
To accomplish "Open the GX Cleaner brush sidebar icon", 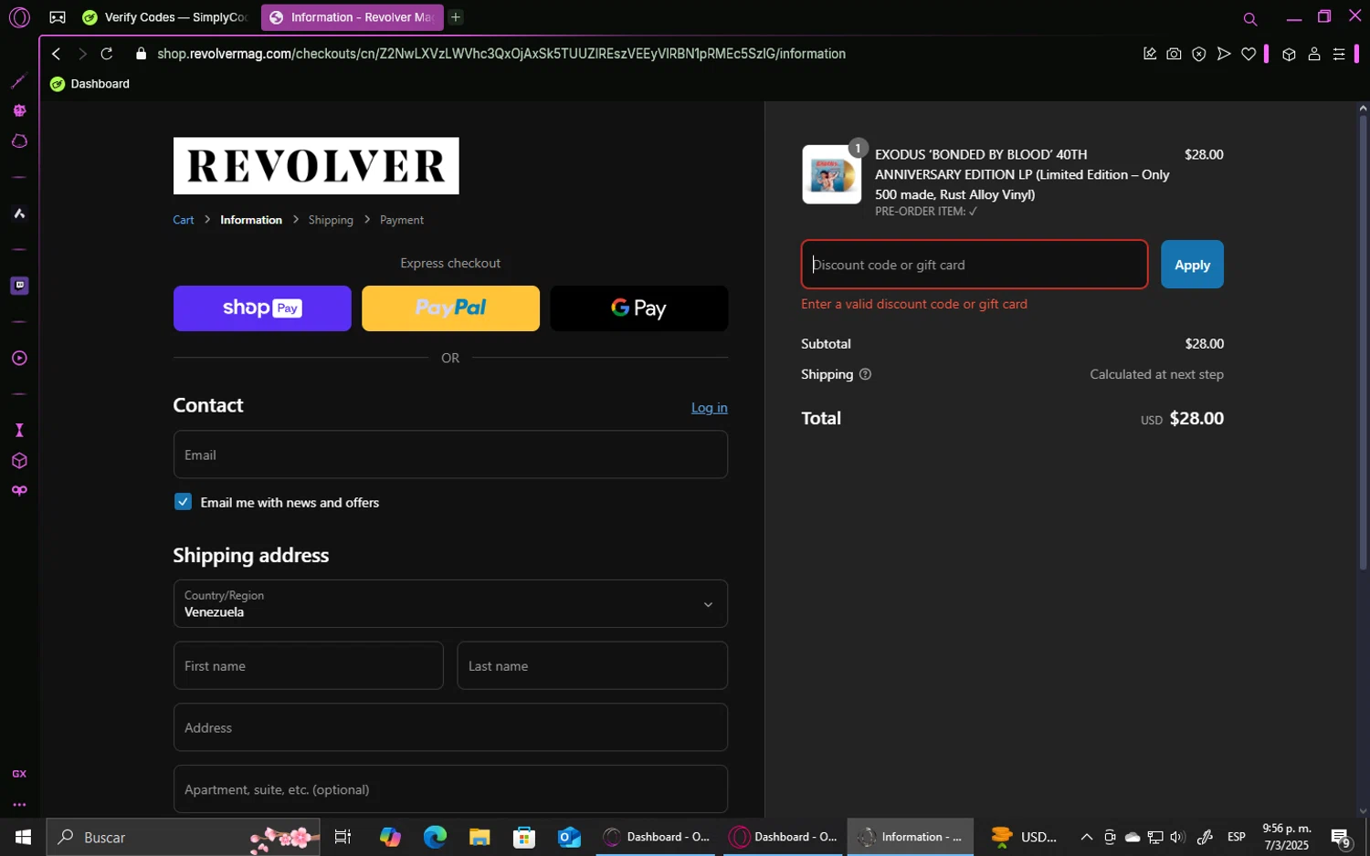I will 19,81.
